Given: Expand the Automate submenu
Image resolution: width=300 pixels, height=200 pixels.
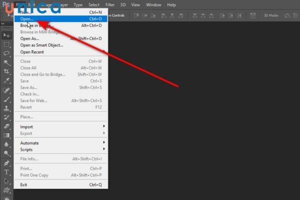Looking at the screenshot, I should click(x=61, y=143).
